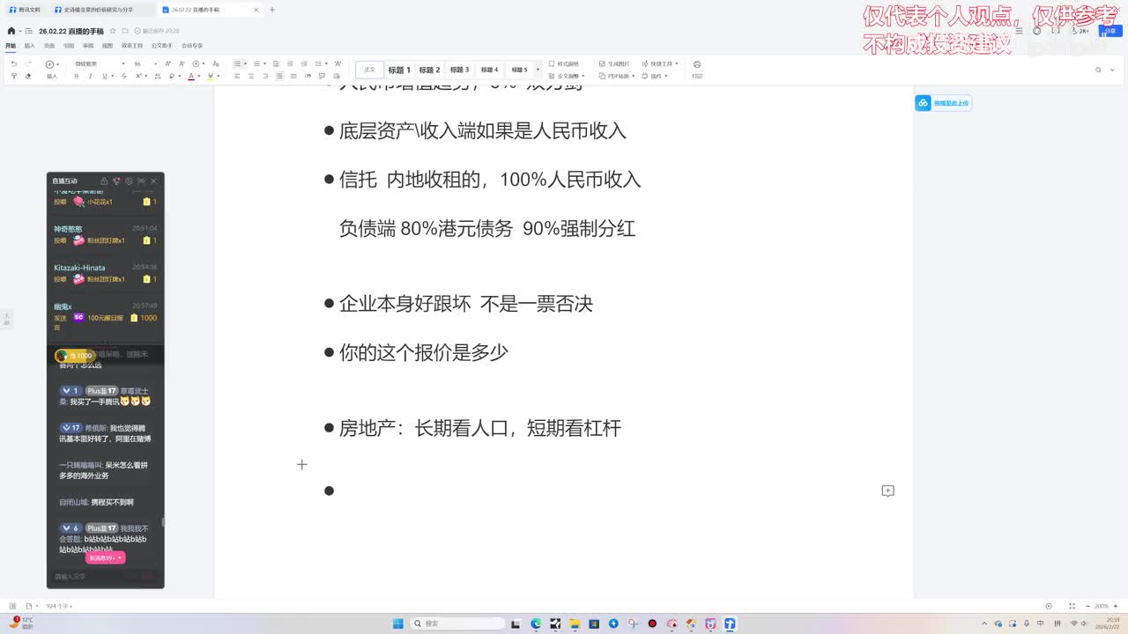Open Windows Start menu
Viewport: 1128px width, 634px height.
point(398,623)
